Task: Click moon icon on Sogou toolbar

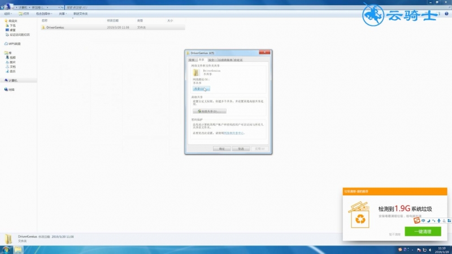Action: click(x=428, y=221)
